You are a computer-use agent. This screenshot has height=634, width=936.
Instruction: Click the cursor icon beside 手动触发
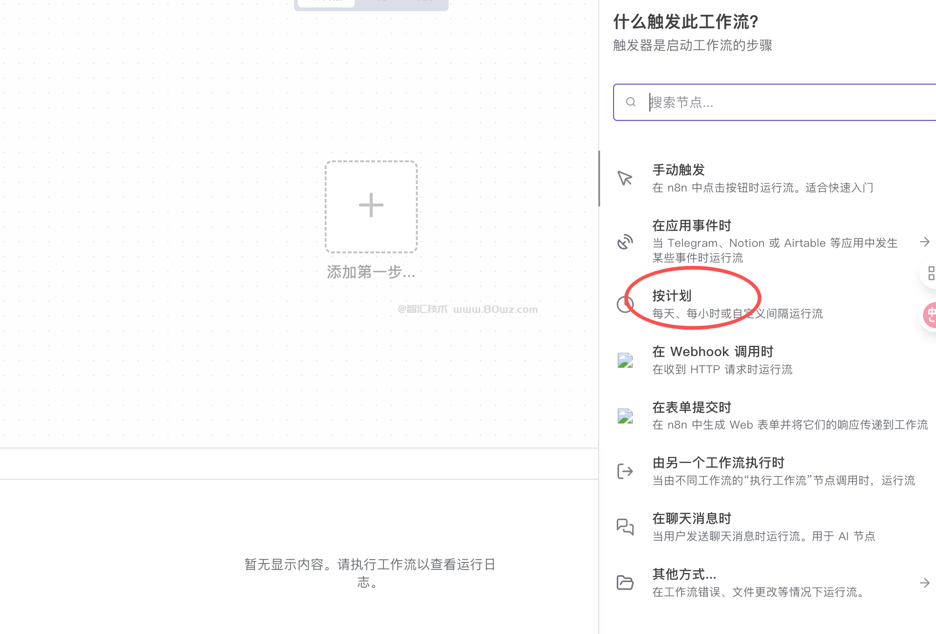[x=625, y=178]
